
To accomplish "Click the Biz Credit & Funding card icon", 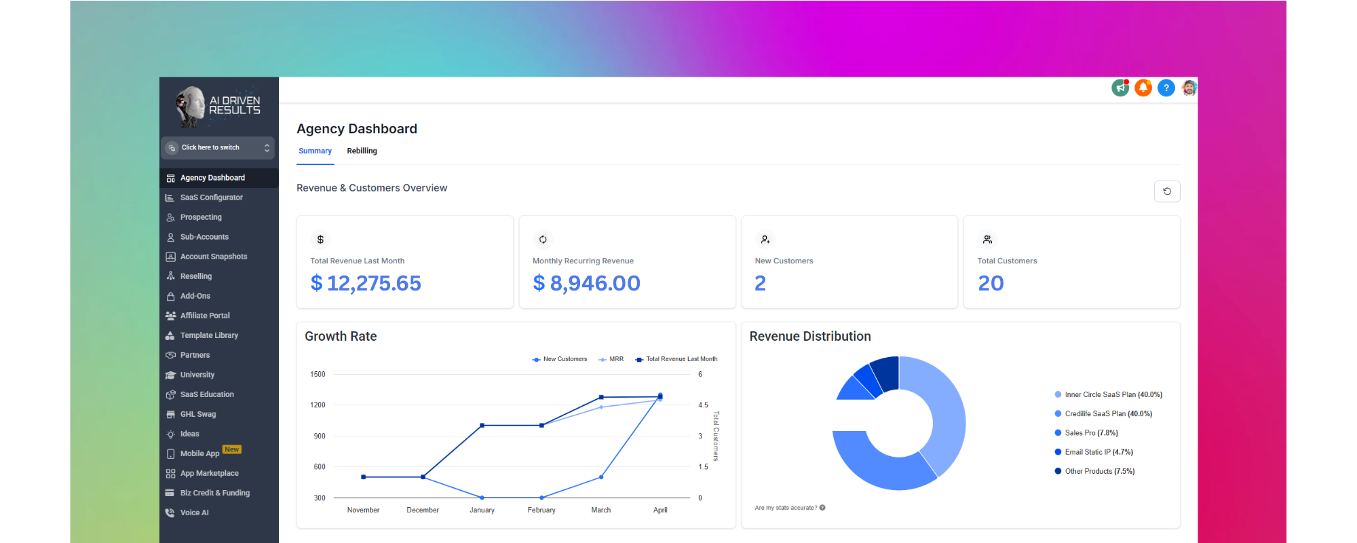I will 171,493.
